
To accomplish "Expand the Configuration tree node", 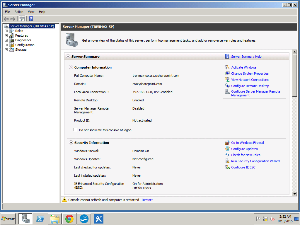I will point(6,45).
